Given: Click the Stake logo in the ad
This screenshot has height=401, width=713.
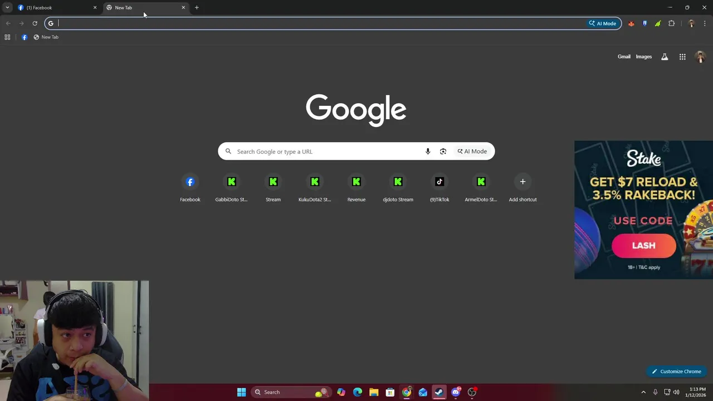Looking at the screenshot, I should coord(644,159).
